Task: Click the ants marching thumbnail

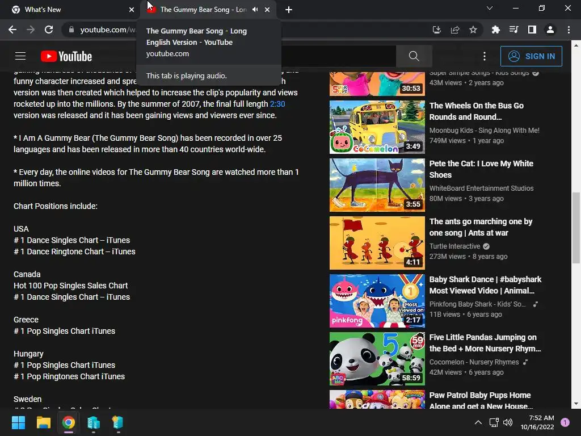Action: click(x=377, y=243)
